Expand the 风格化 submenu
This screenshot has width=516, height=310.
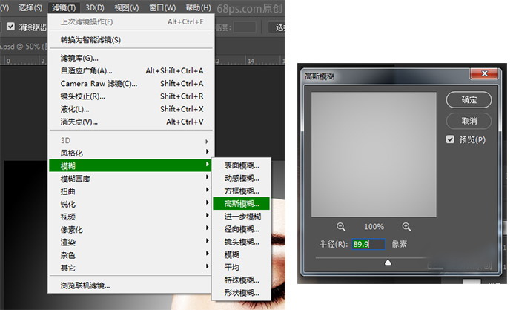point(131,153)
